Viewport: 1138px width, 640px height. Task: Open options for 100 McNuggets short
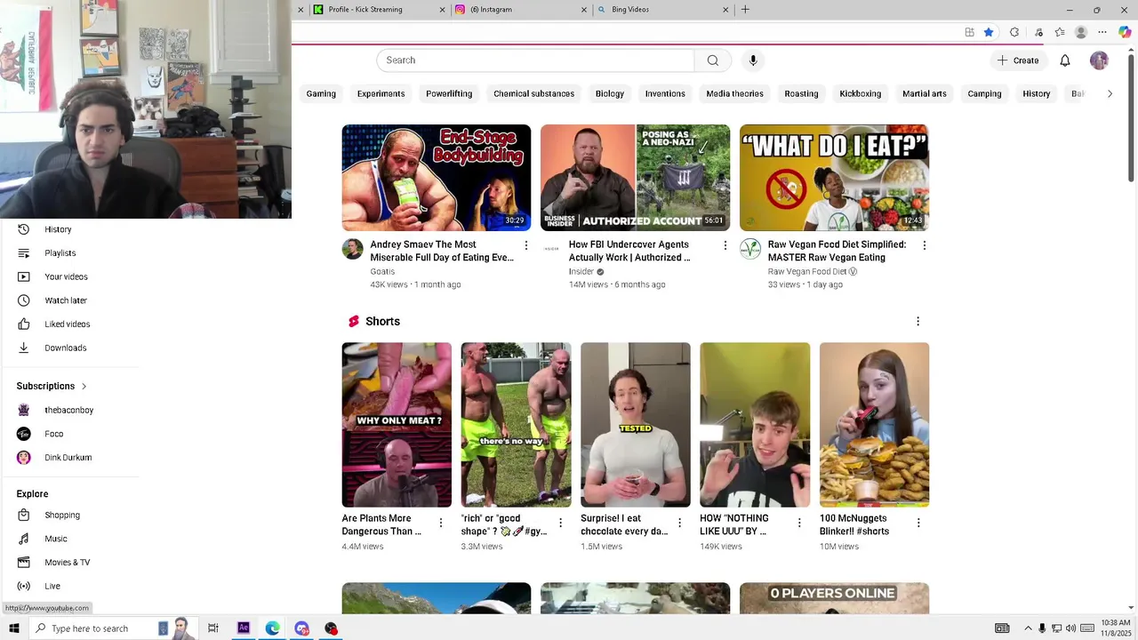coord(918,524)
